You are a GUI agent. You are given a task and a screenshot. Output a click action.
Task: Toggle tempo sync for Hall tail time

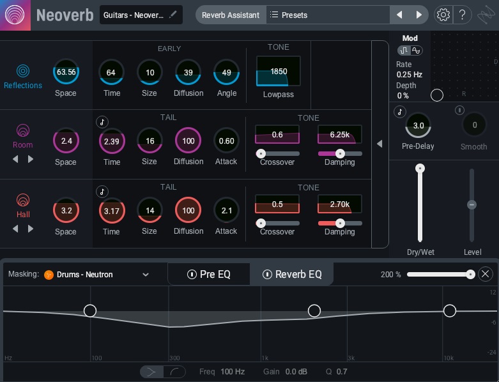pyautogui.click(x=102, y=192)
